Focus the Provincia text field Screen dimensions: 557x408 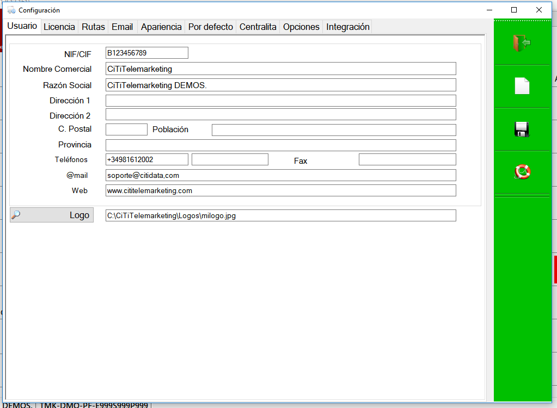280,145
